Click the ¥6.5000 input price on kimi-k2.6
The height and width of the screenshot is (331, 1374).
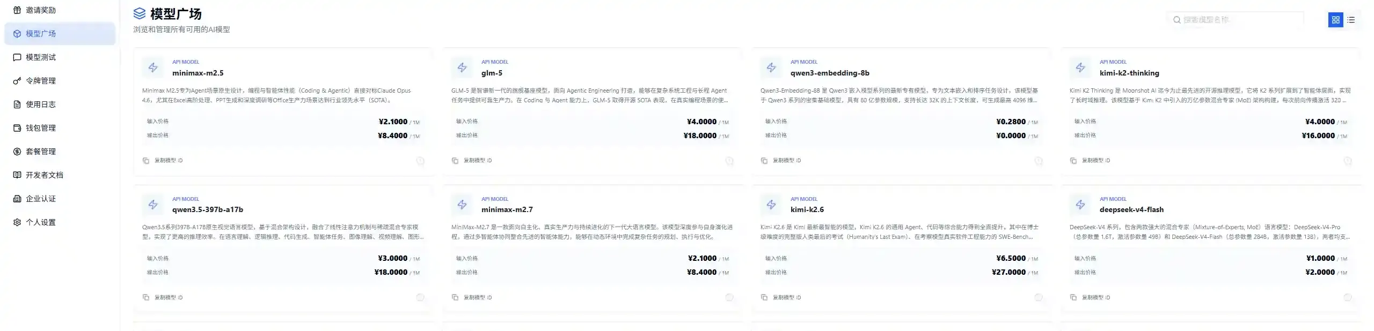pyautogui.click(x=1011, y=258)
